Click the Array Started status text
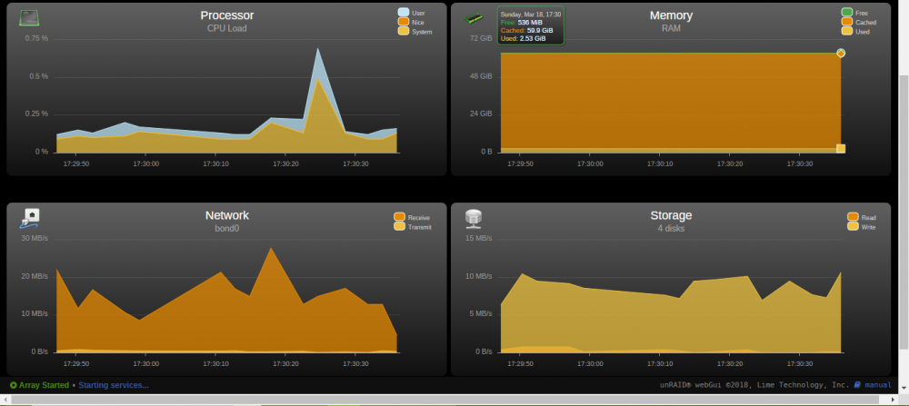Viewport: 909px width, 406px height. (44, 385)
